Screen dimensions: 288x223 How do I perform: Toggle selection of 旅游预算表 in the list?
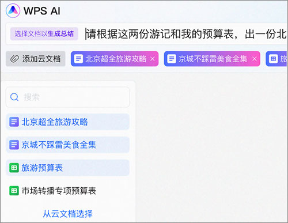[68, 168]
